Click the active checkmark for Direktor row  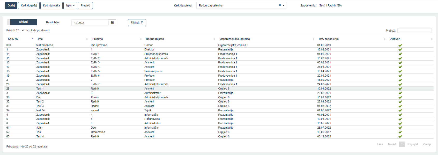[400, 50]
